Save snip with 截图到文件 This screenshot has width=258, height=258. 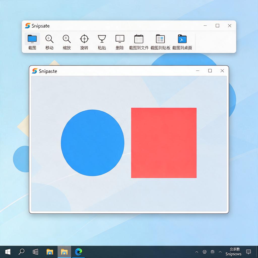pos(139,42)
